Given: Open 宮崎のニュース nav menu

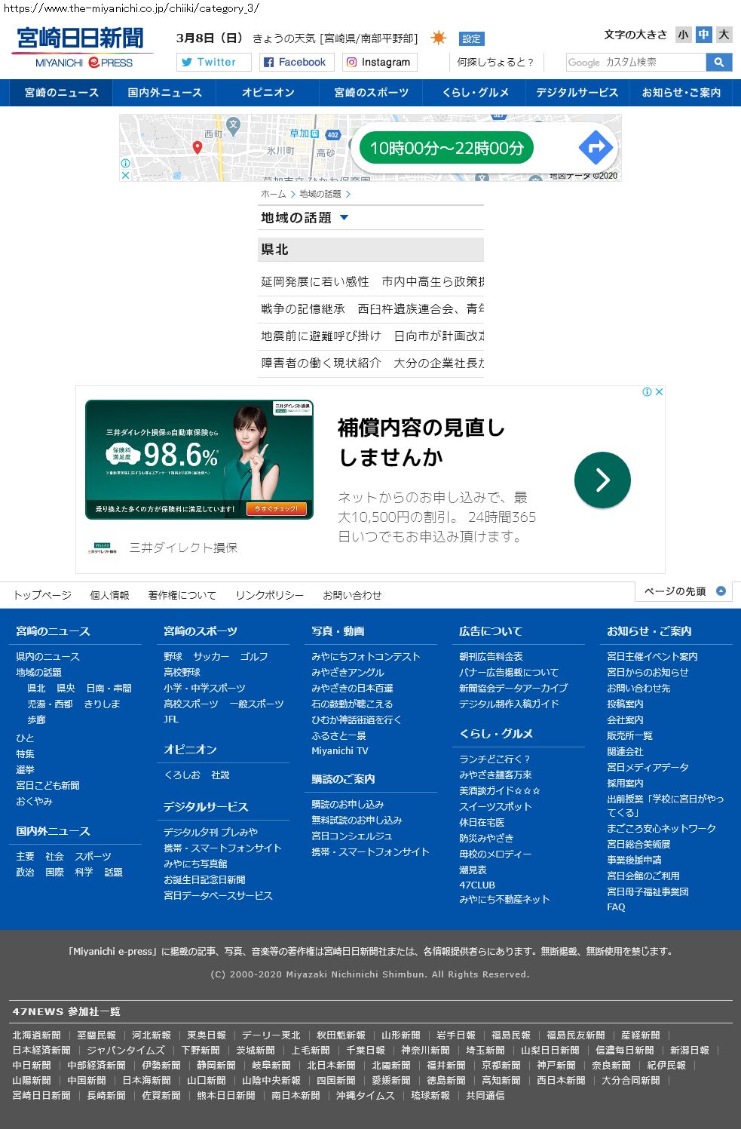Looking at the screenshot, I should 62,93.
